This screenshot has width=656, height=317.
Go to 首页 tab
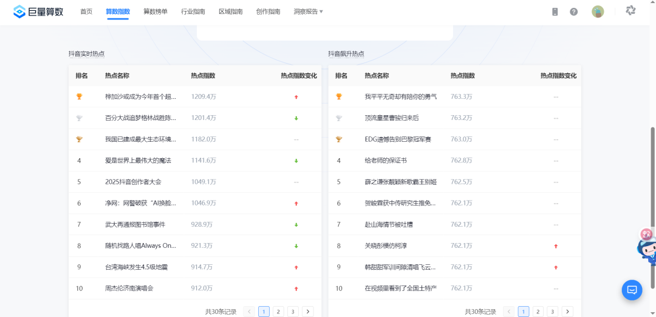pyautogui.click(x=86, y=12)
